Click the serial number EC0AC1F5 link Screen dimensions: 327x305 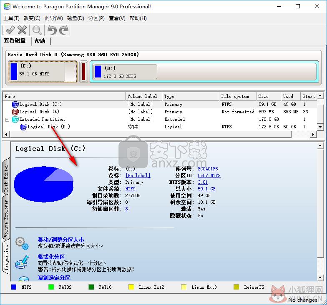coord(208,169)
